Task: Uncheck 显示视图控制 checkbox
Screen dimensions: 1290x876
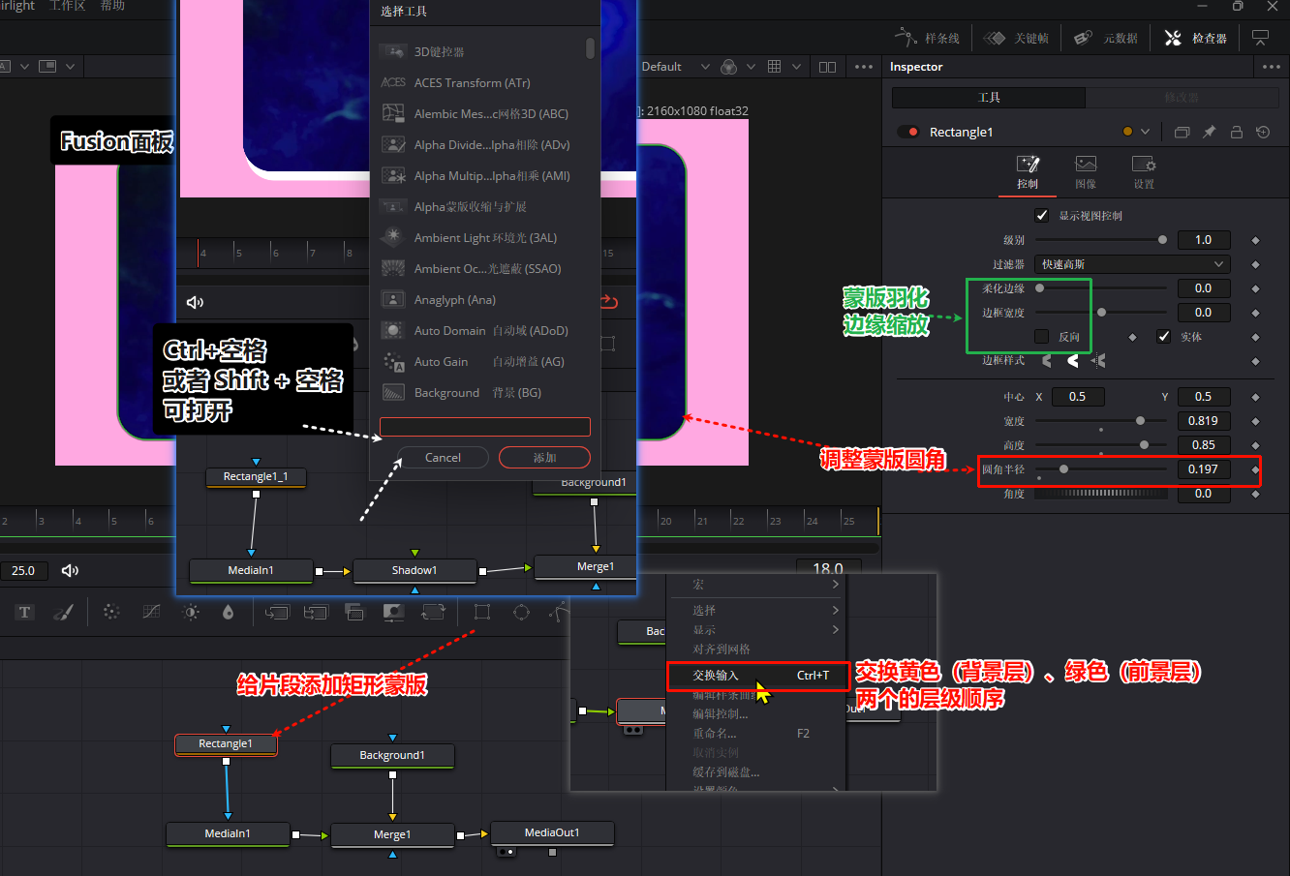Action: tap(1042, 215)
